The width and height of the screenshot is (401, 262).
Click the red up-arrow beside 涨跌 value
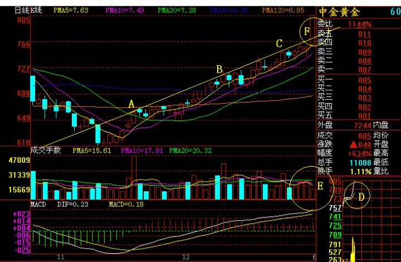[352, 143]
